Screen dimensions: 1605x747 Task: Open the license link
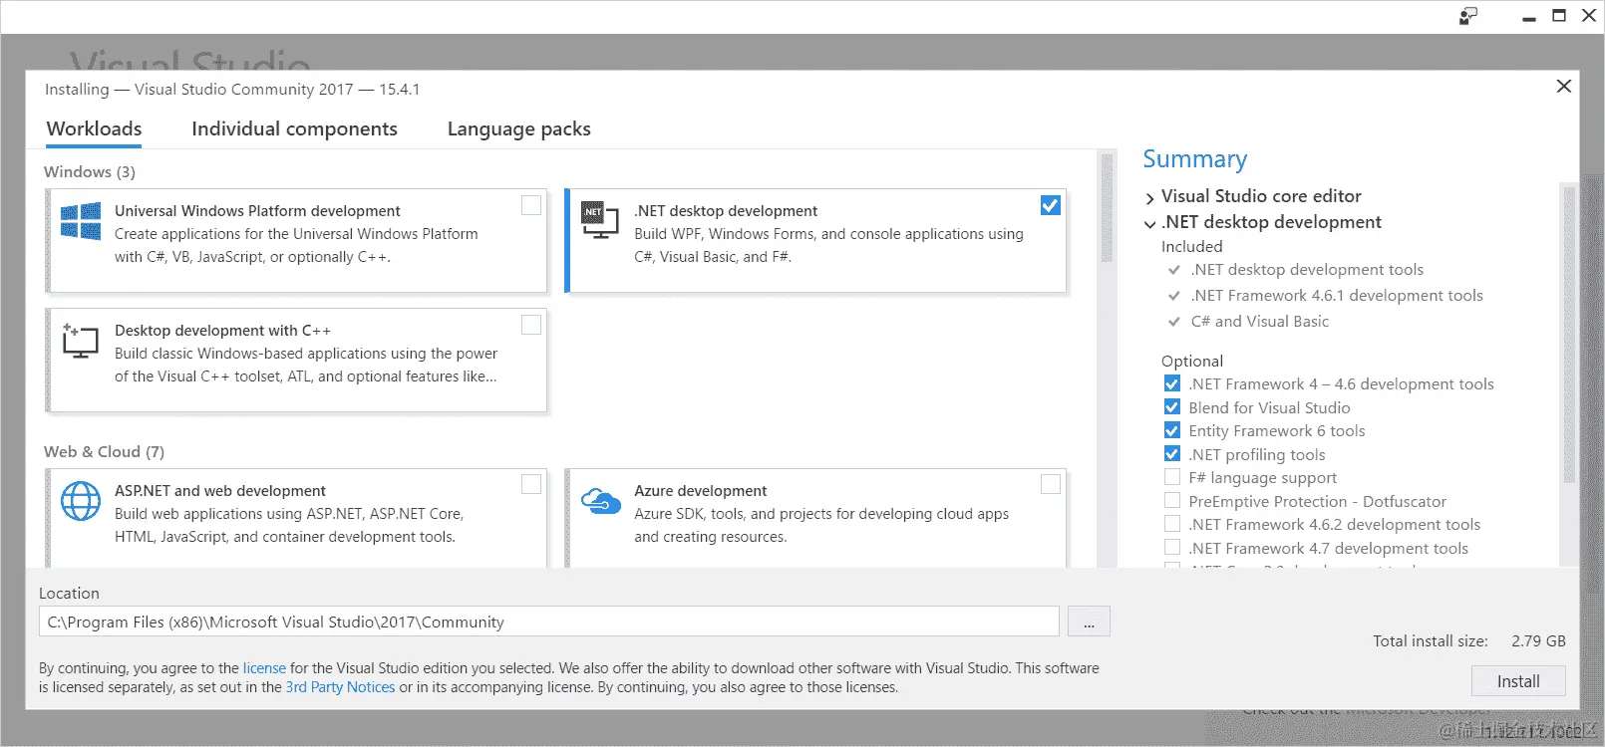tap(264, 668)
